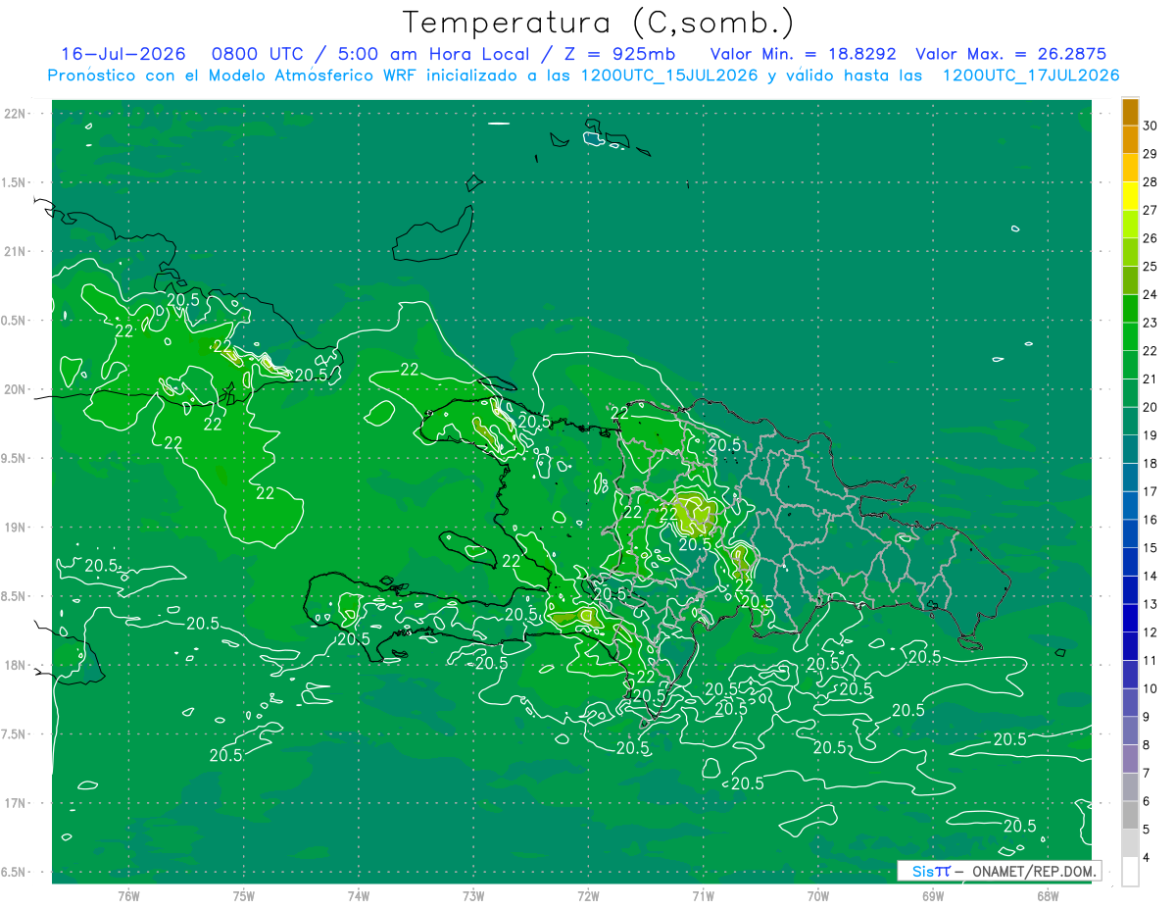This screenshot has height=909, width=1176.
Task: Click the '10' label on the color scale
Action: (x=1150, y=688)
